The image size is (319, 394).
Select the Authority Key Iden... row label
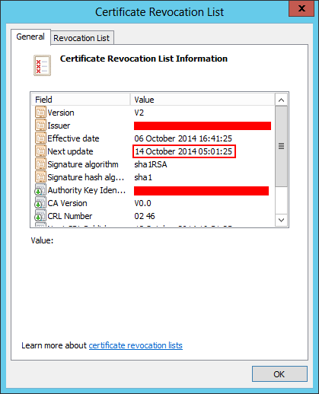click(x=87, y=190)
